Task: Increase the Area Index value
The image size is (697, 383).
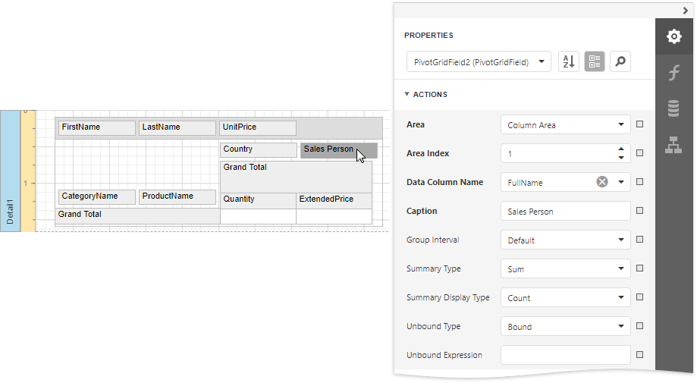Action: (x=621, y=149)
